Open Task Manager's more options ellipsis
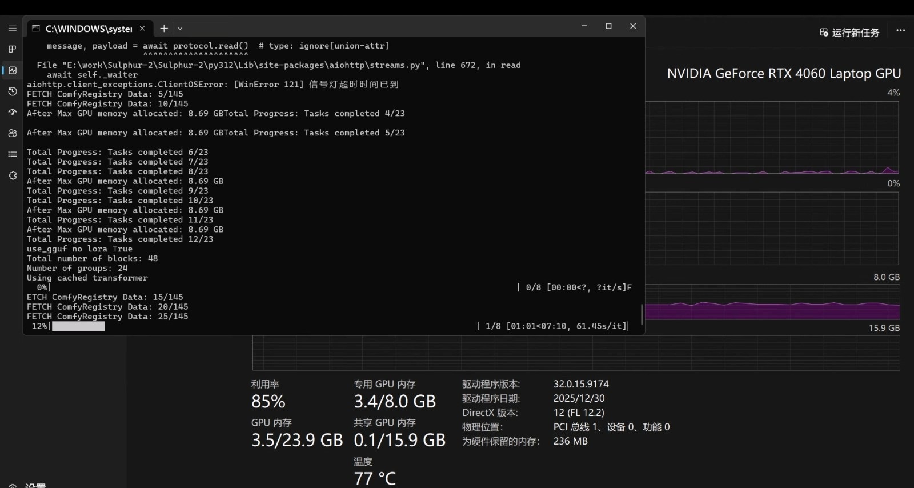This screenshot has height=488, width=914. 901,30
